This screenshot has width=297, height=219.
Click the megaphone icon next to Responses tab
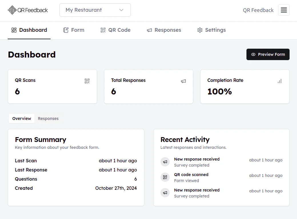149,30
